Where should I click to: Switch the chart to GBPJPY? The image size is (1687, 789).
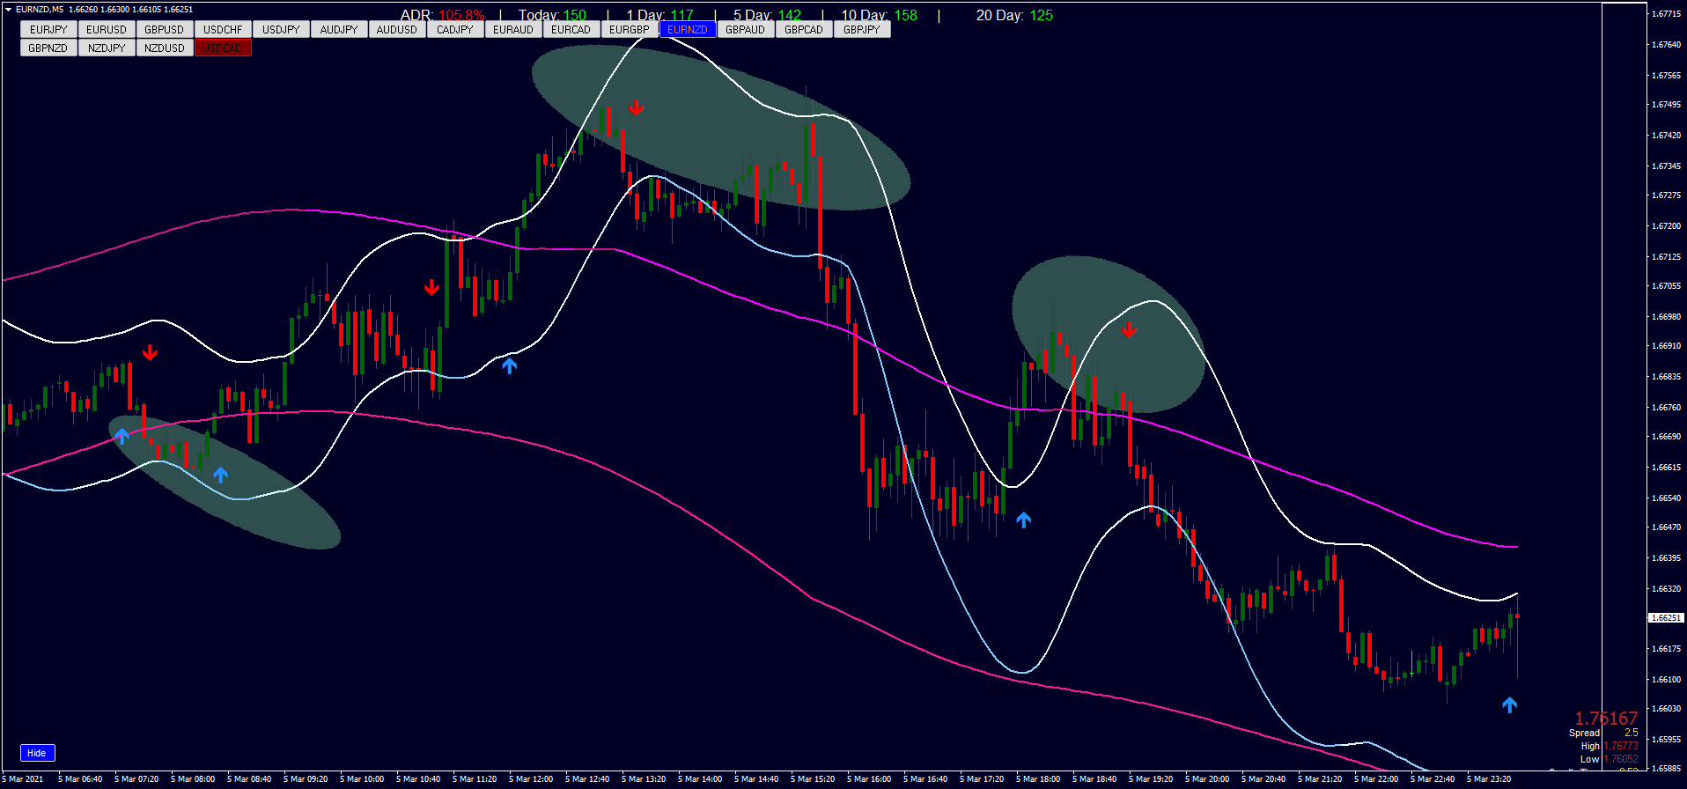(x=861, y=29)
